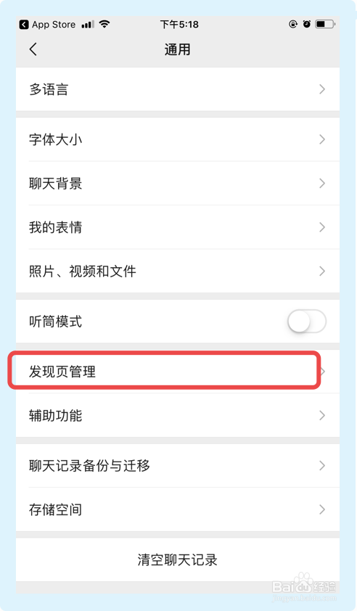Click chevron beside 辅助功能
The height and width of the screenshot is (611, 357).
pos(322,415)
